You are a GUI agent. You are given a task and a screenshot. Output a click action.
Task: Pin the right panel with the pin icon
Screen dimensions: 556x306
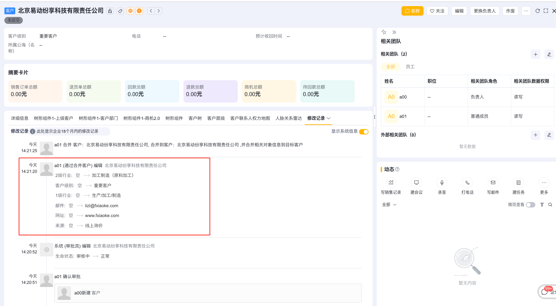point(384,32)
